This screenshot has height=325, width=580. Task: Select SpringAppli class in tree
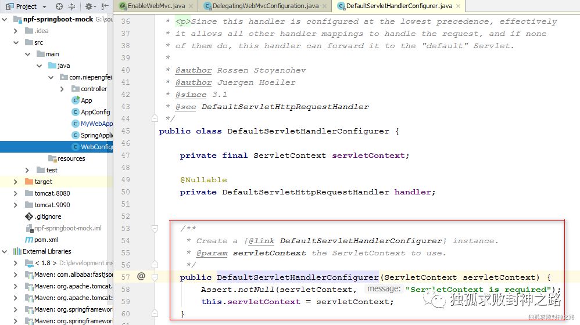96,136
